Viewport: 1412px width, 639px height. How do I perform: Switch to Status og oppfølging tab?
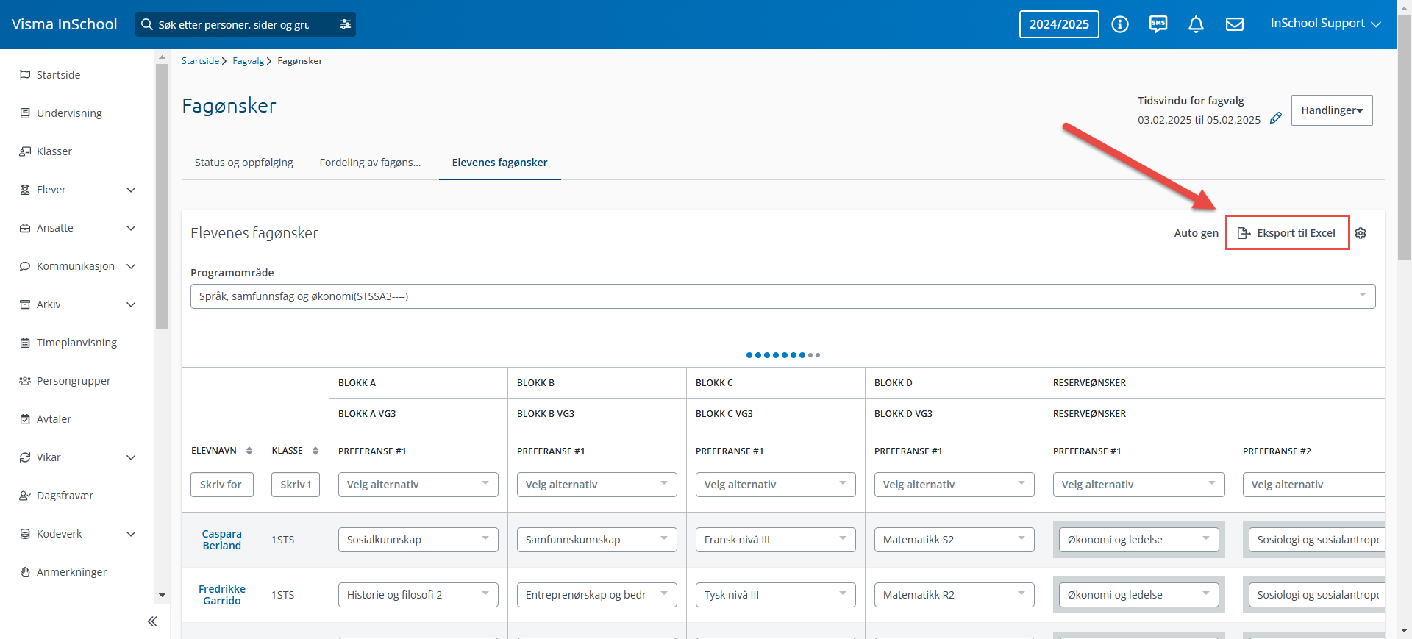[244, 163]
